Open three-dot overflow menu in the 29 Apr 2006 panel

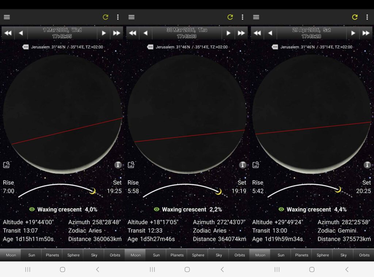tap(367, 17)
